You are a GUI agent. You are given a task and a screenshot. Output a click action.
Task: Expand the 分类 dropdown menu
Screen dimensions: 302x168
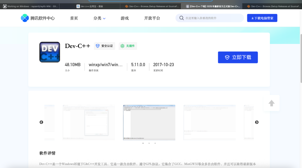click(x=99, y=18)
